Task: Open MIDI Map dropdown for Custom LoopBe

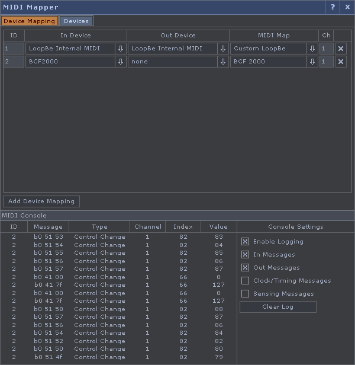Action: [x=312, y=49]
